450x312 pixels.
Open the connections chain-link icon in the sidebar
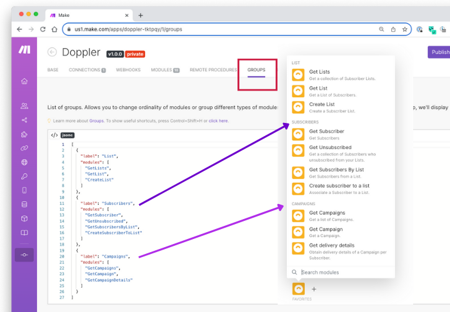click(24, 148)
